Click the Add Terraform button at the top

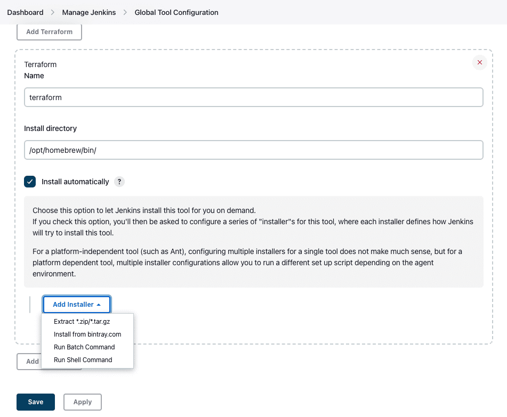(x=49, y=31)
